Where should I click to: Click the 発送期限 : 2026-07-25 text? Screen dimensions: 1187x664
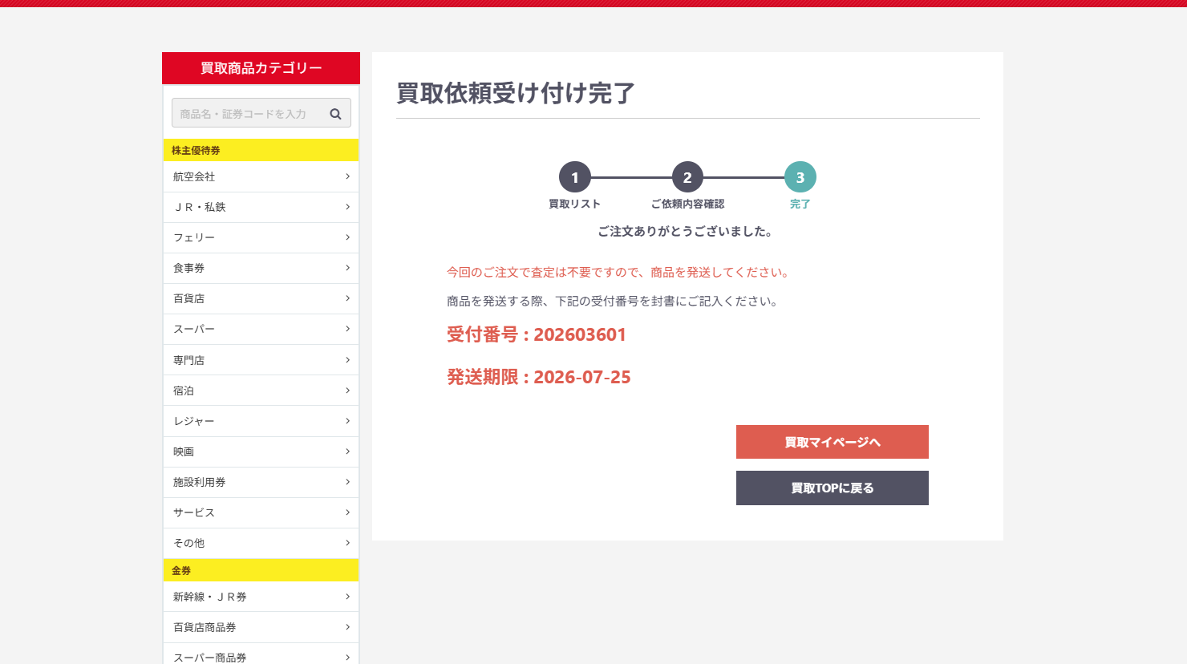[x=539, y=377]
